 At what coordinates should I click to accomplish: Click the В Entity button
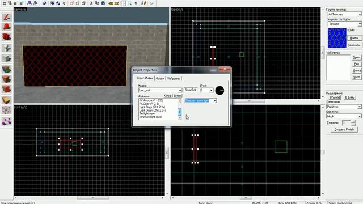click(x=349, y=97)
